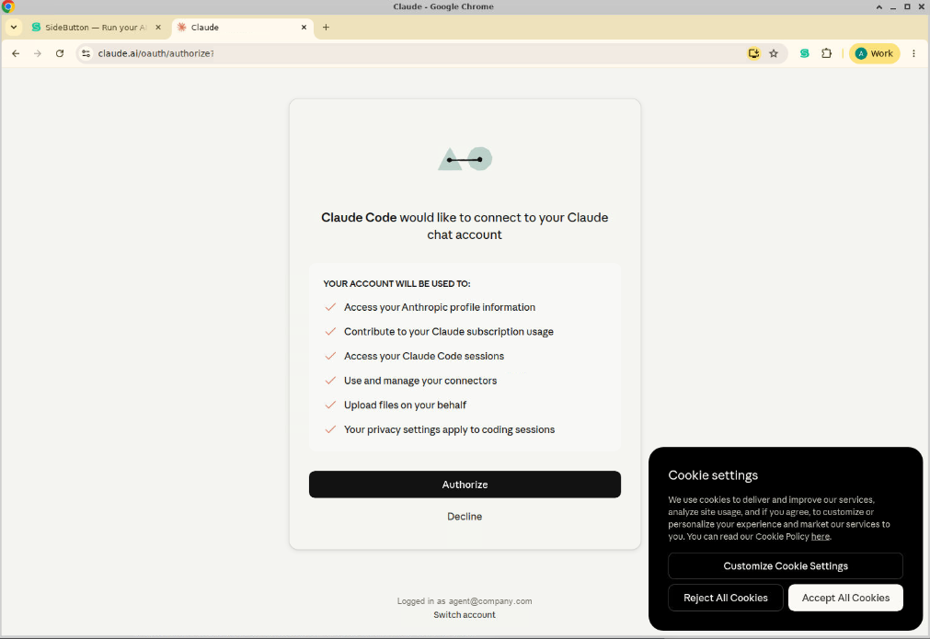Open the SideButton extension icon
This screenshot has height=639, width=930.
(804, 53)
